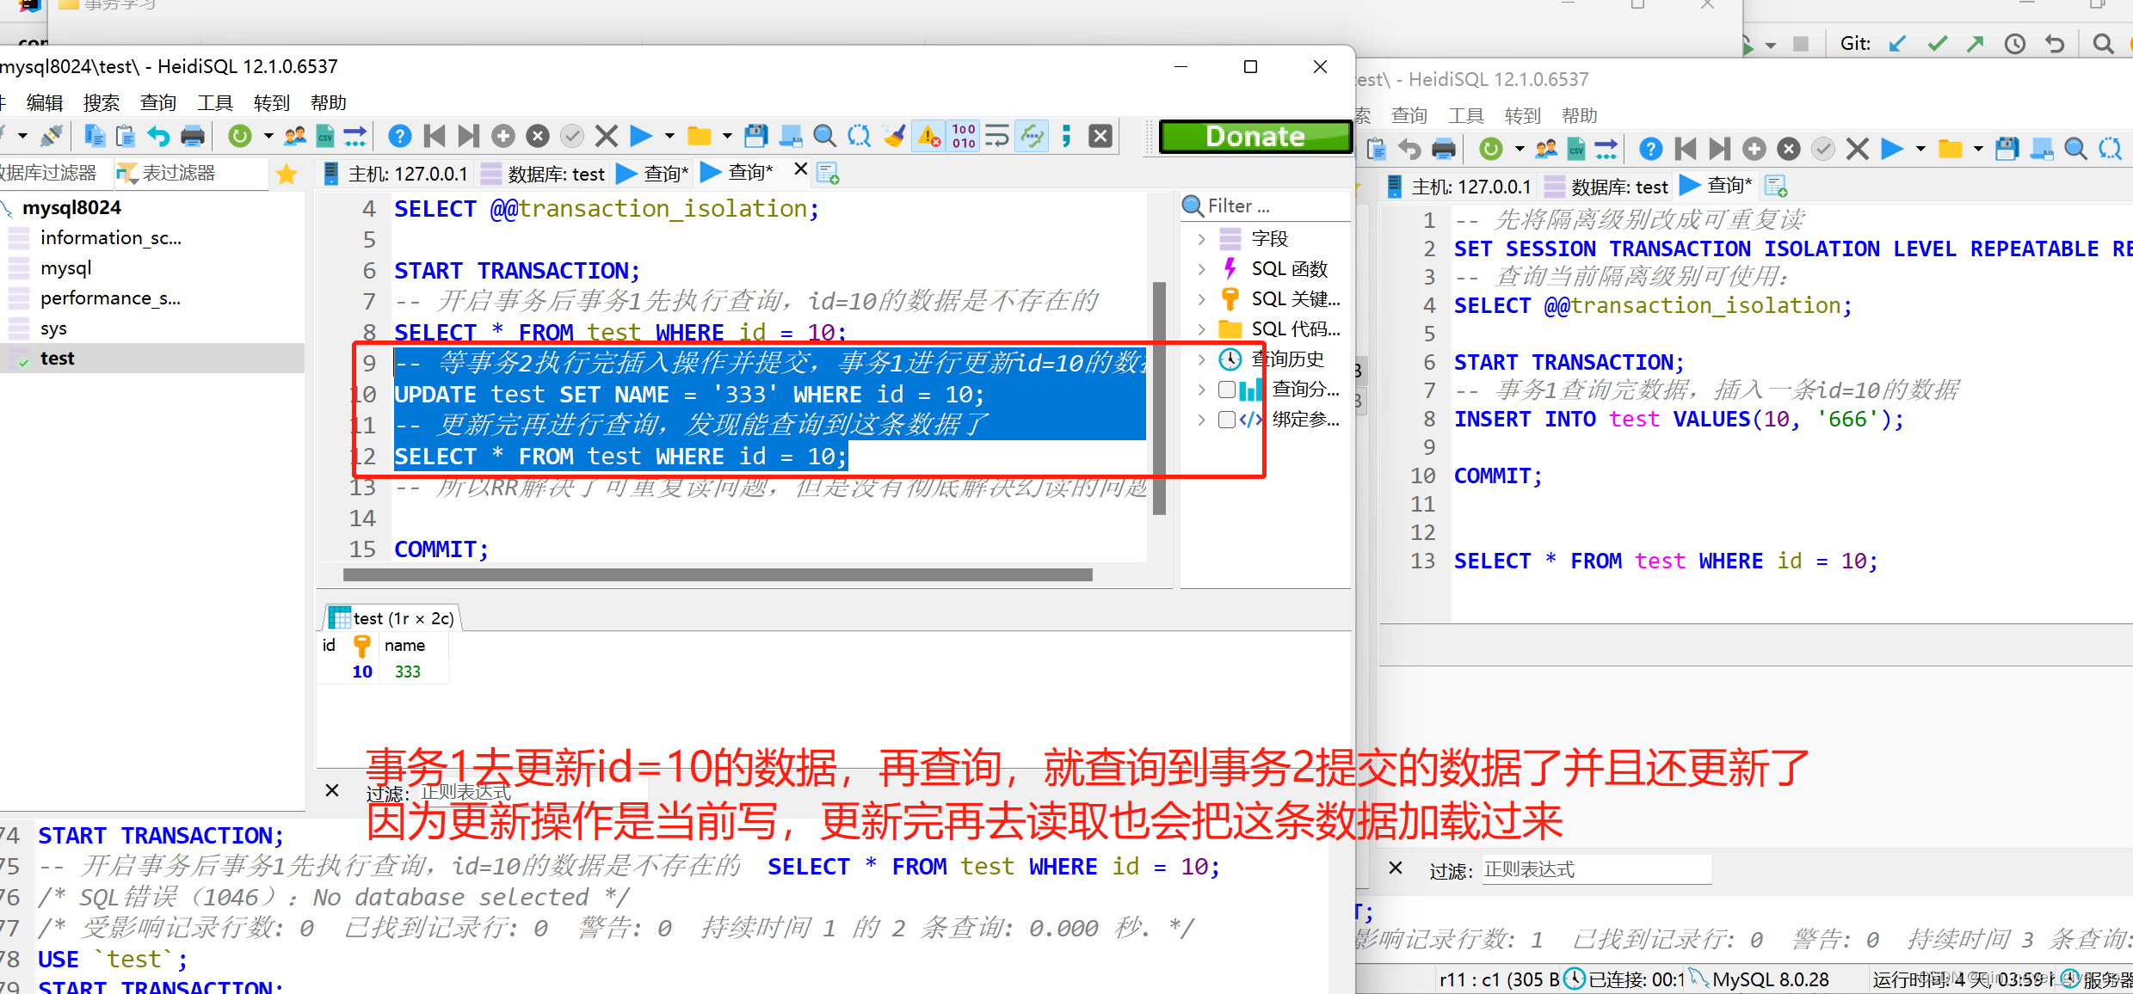The image size is (2133, 994).
Task: Expand the 绑定参... node in helper panel
Action: 1201,420
